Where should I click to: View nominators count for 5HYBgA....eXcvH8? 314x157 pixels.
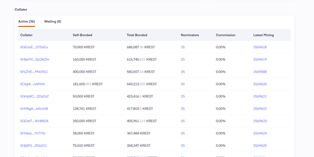tap(183, 109)
